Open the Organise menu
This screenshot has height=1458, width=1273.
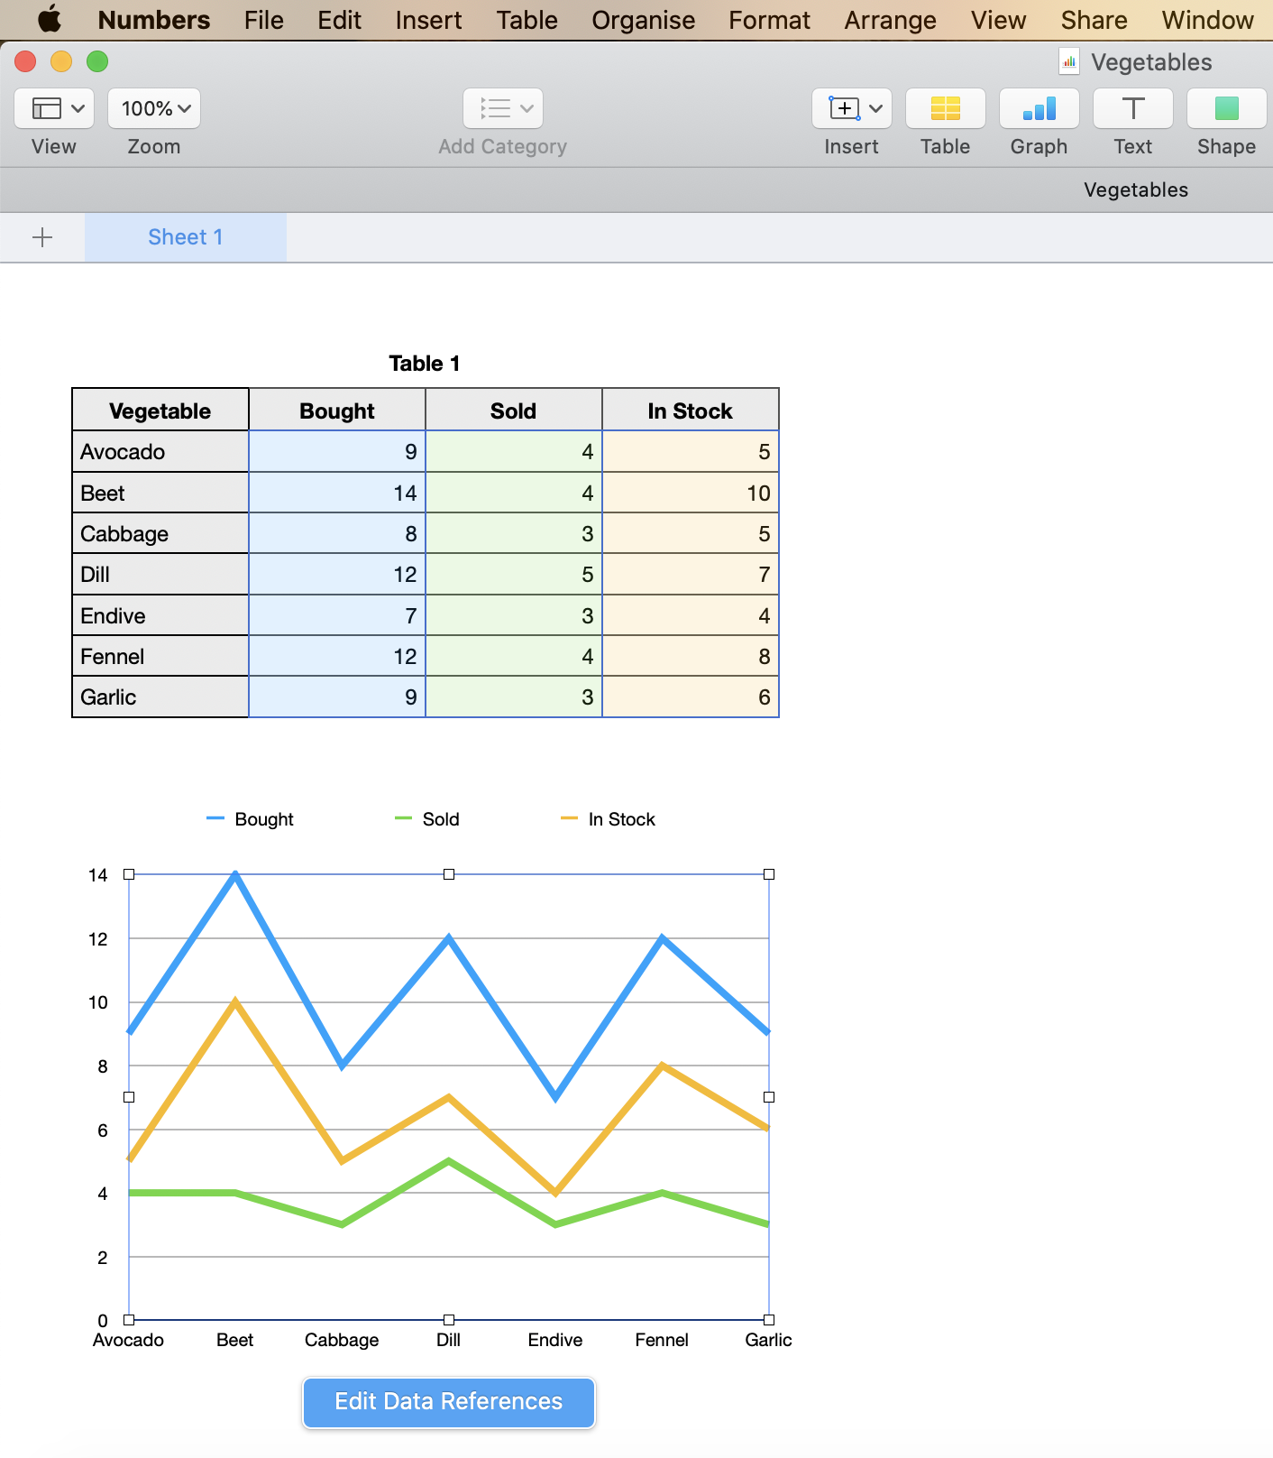(643, 20)
